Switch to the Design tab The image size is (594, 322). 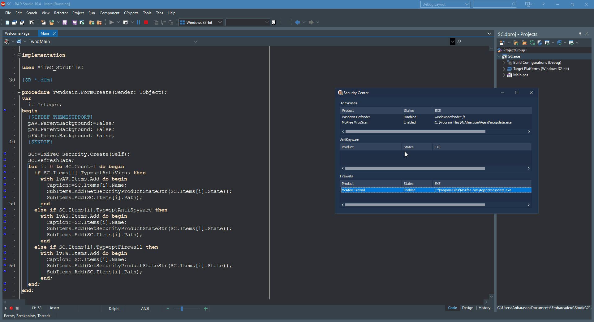(468, 308)
